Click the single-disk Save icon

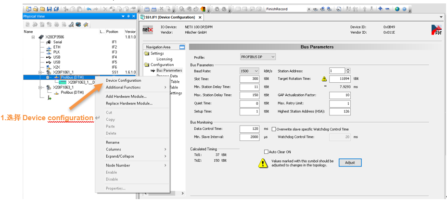pyautogui.click(x=49, y=9)
